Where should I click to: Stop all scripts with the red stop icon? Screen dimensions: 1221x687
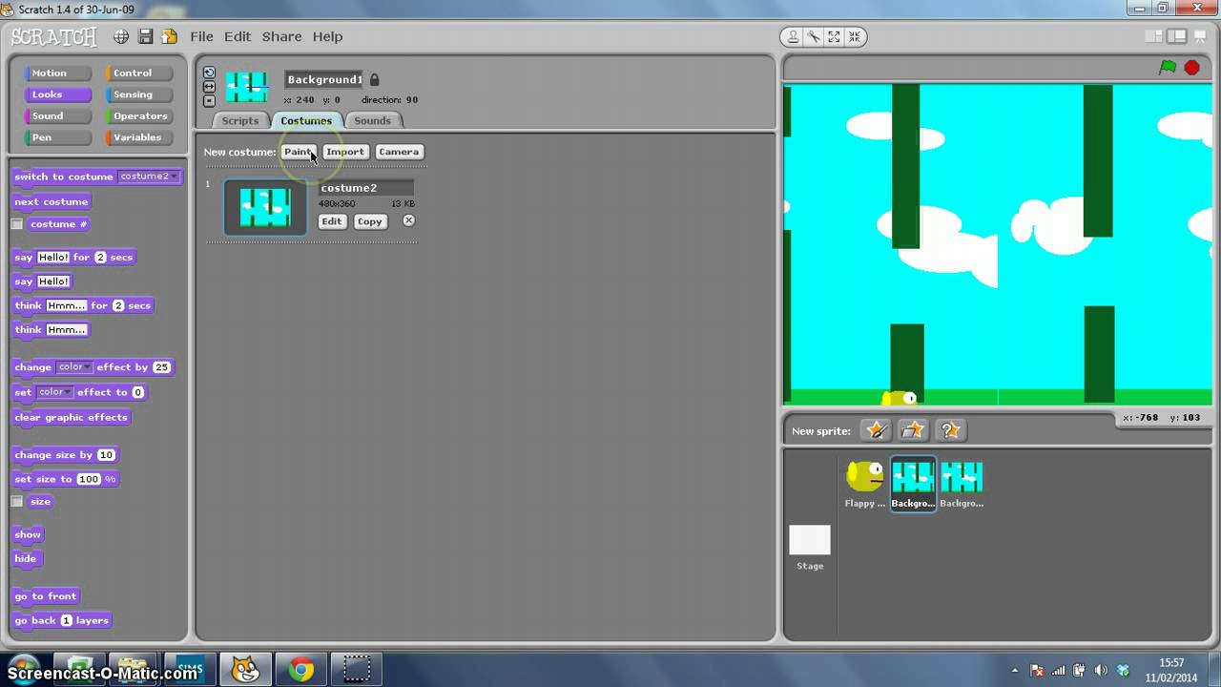pos(1192,67)
